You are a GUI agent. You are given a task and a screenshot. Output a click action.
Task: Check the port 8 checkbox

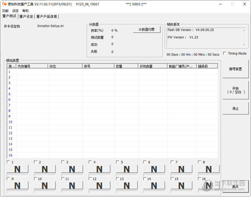pyautogui.click(x=200, y=162)
